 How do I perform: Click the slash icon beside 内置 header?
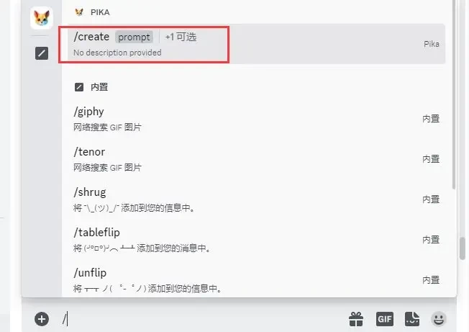point(79,87)
